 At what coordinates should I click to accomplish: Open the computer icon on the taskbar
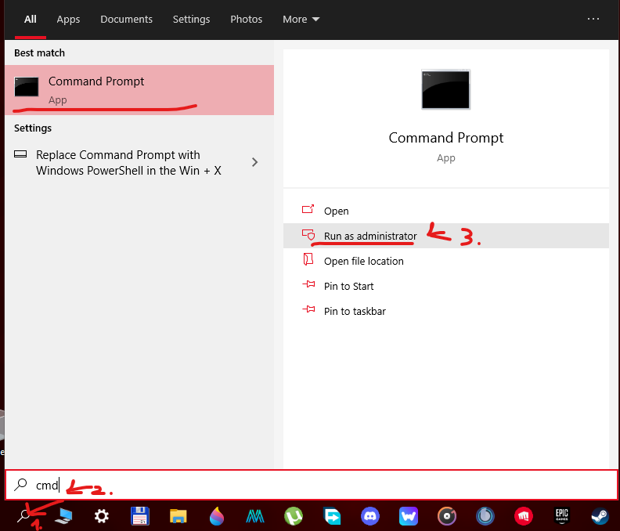(63, 516)
